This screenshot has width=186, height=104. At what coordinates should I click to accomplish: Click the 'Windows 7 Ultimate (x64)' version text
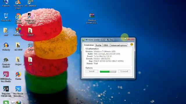pyautogui.click(x=105, y=51)
